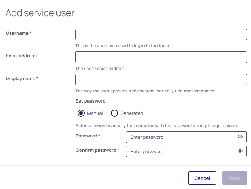
Task: Click the "Display name *" label
Action: 22,78
